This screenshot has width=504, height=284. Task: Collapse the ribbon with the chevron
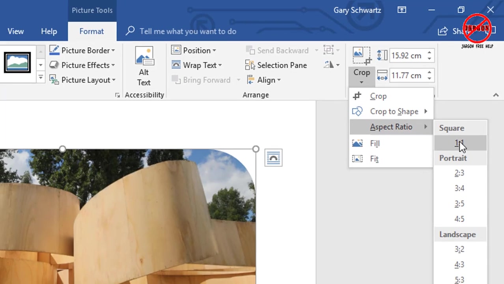point(496,95)
